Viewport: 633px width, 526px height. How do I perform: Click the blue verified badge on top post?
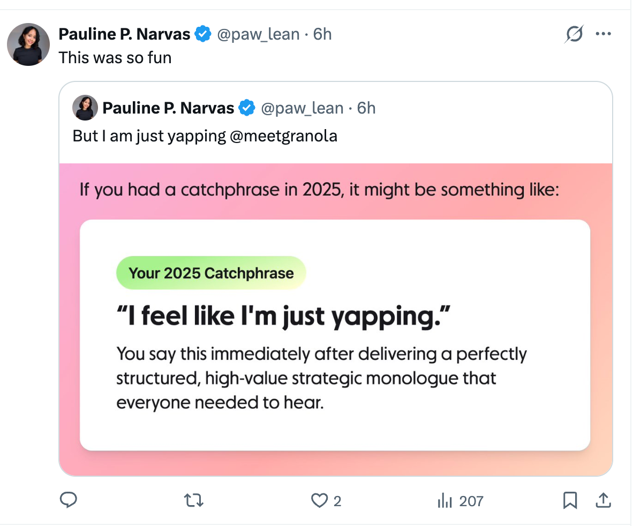point(202,34)
